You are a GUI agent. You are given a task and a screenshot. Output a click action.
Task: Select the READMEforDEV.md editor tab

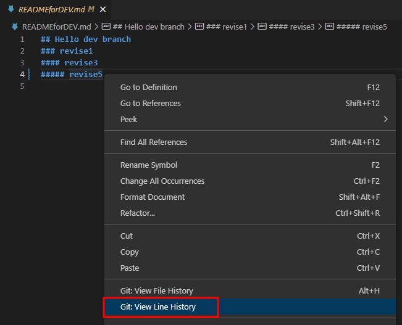[56, 9]
